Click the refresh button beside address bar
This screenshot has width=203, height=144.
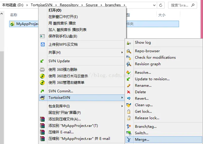[x=161, y=5]
